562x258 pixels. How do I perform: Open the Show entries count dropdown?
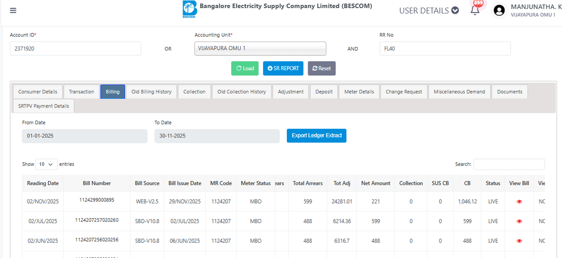[47, 164]
